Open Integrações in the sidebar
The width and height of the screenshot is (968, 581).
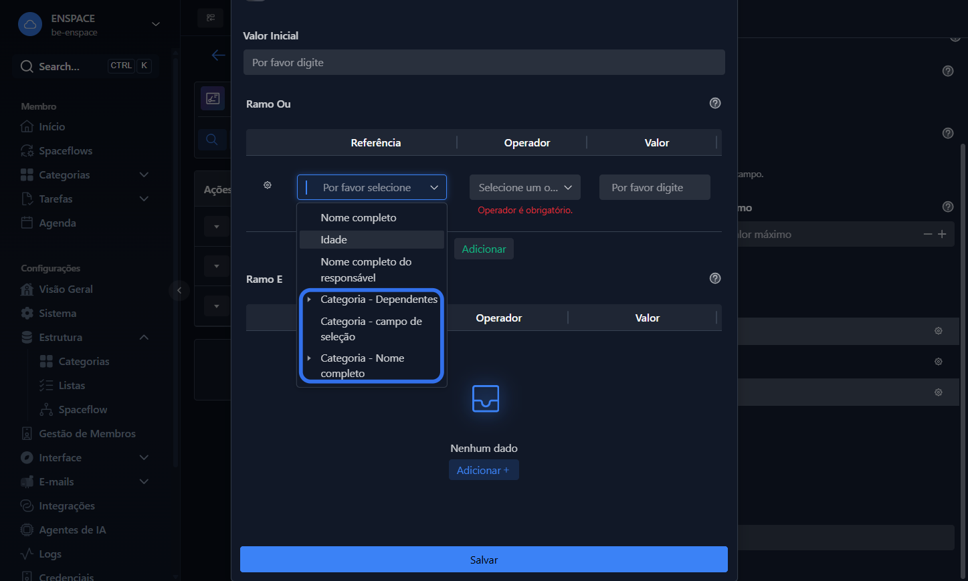58,505
